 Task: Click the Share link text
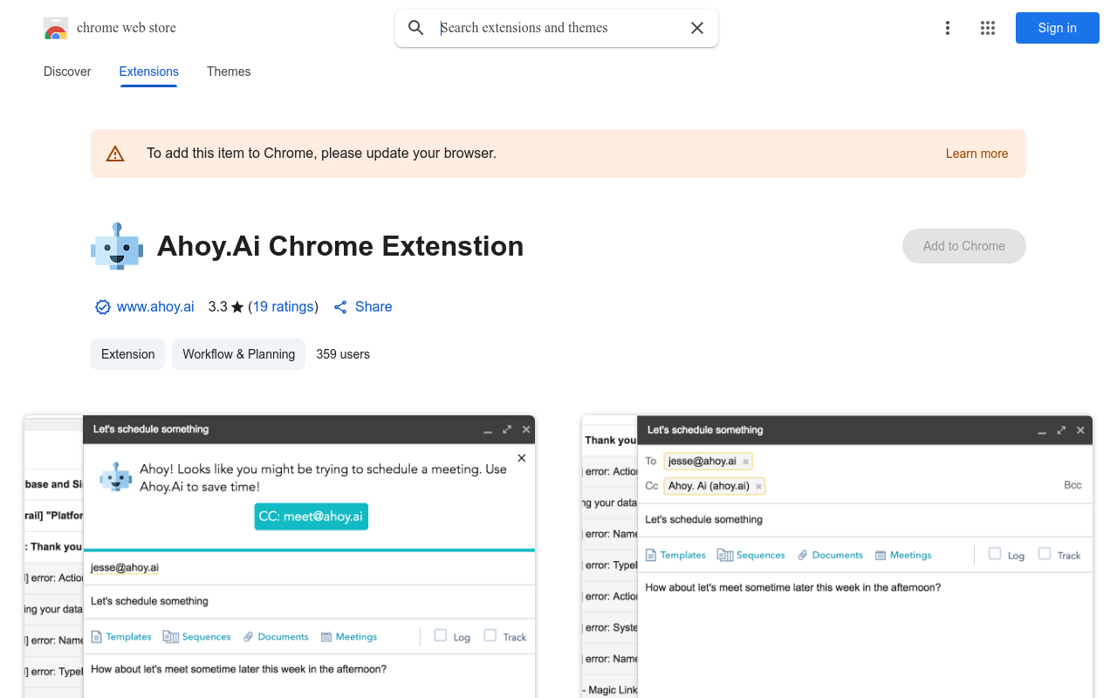click(x=373, y=307)
